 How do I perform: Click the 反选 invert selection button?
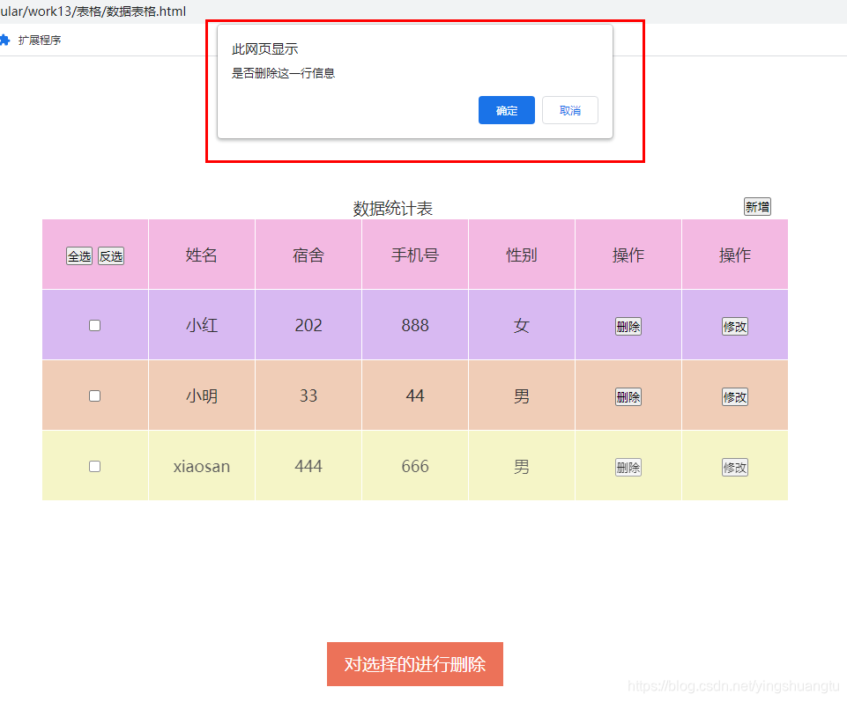tap(111, 256)
